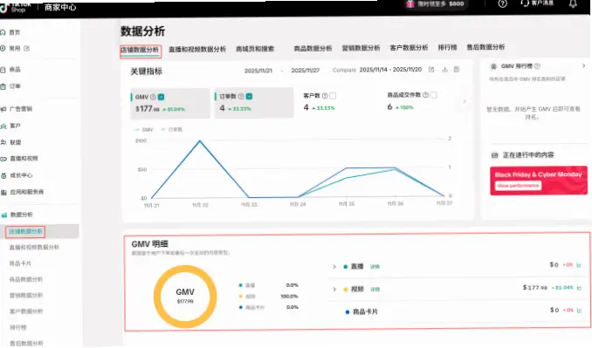This screenshot has width=592, height=348.
Task: Click the info icon next to 商品成交件数
Action: [425, 95]
